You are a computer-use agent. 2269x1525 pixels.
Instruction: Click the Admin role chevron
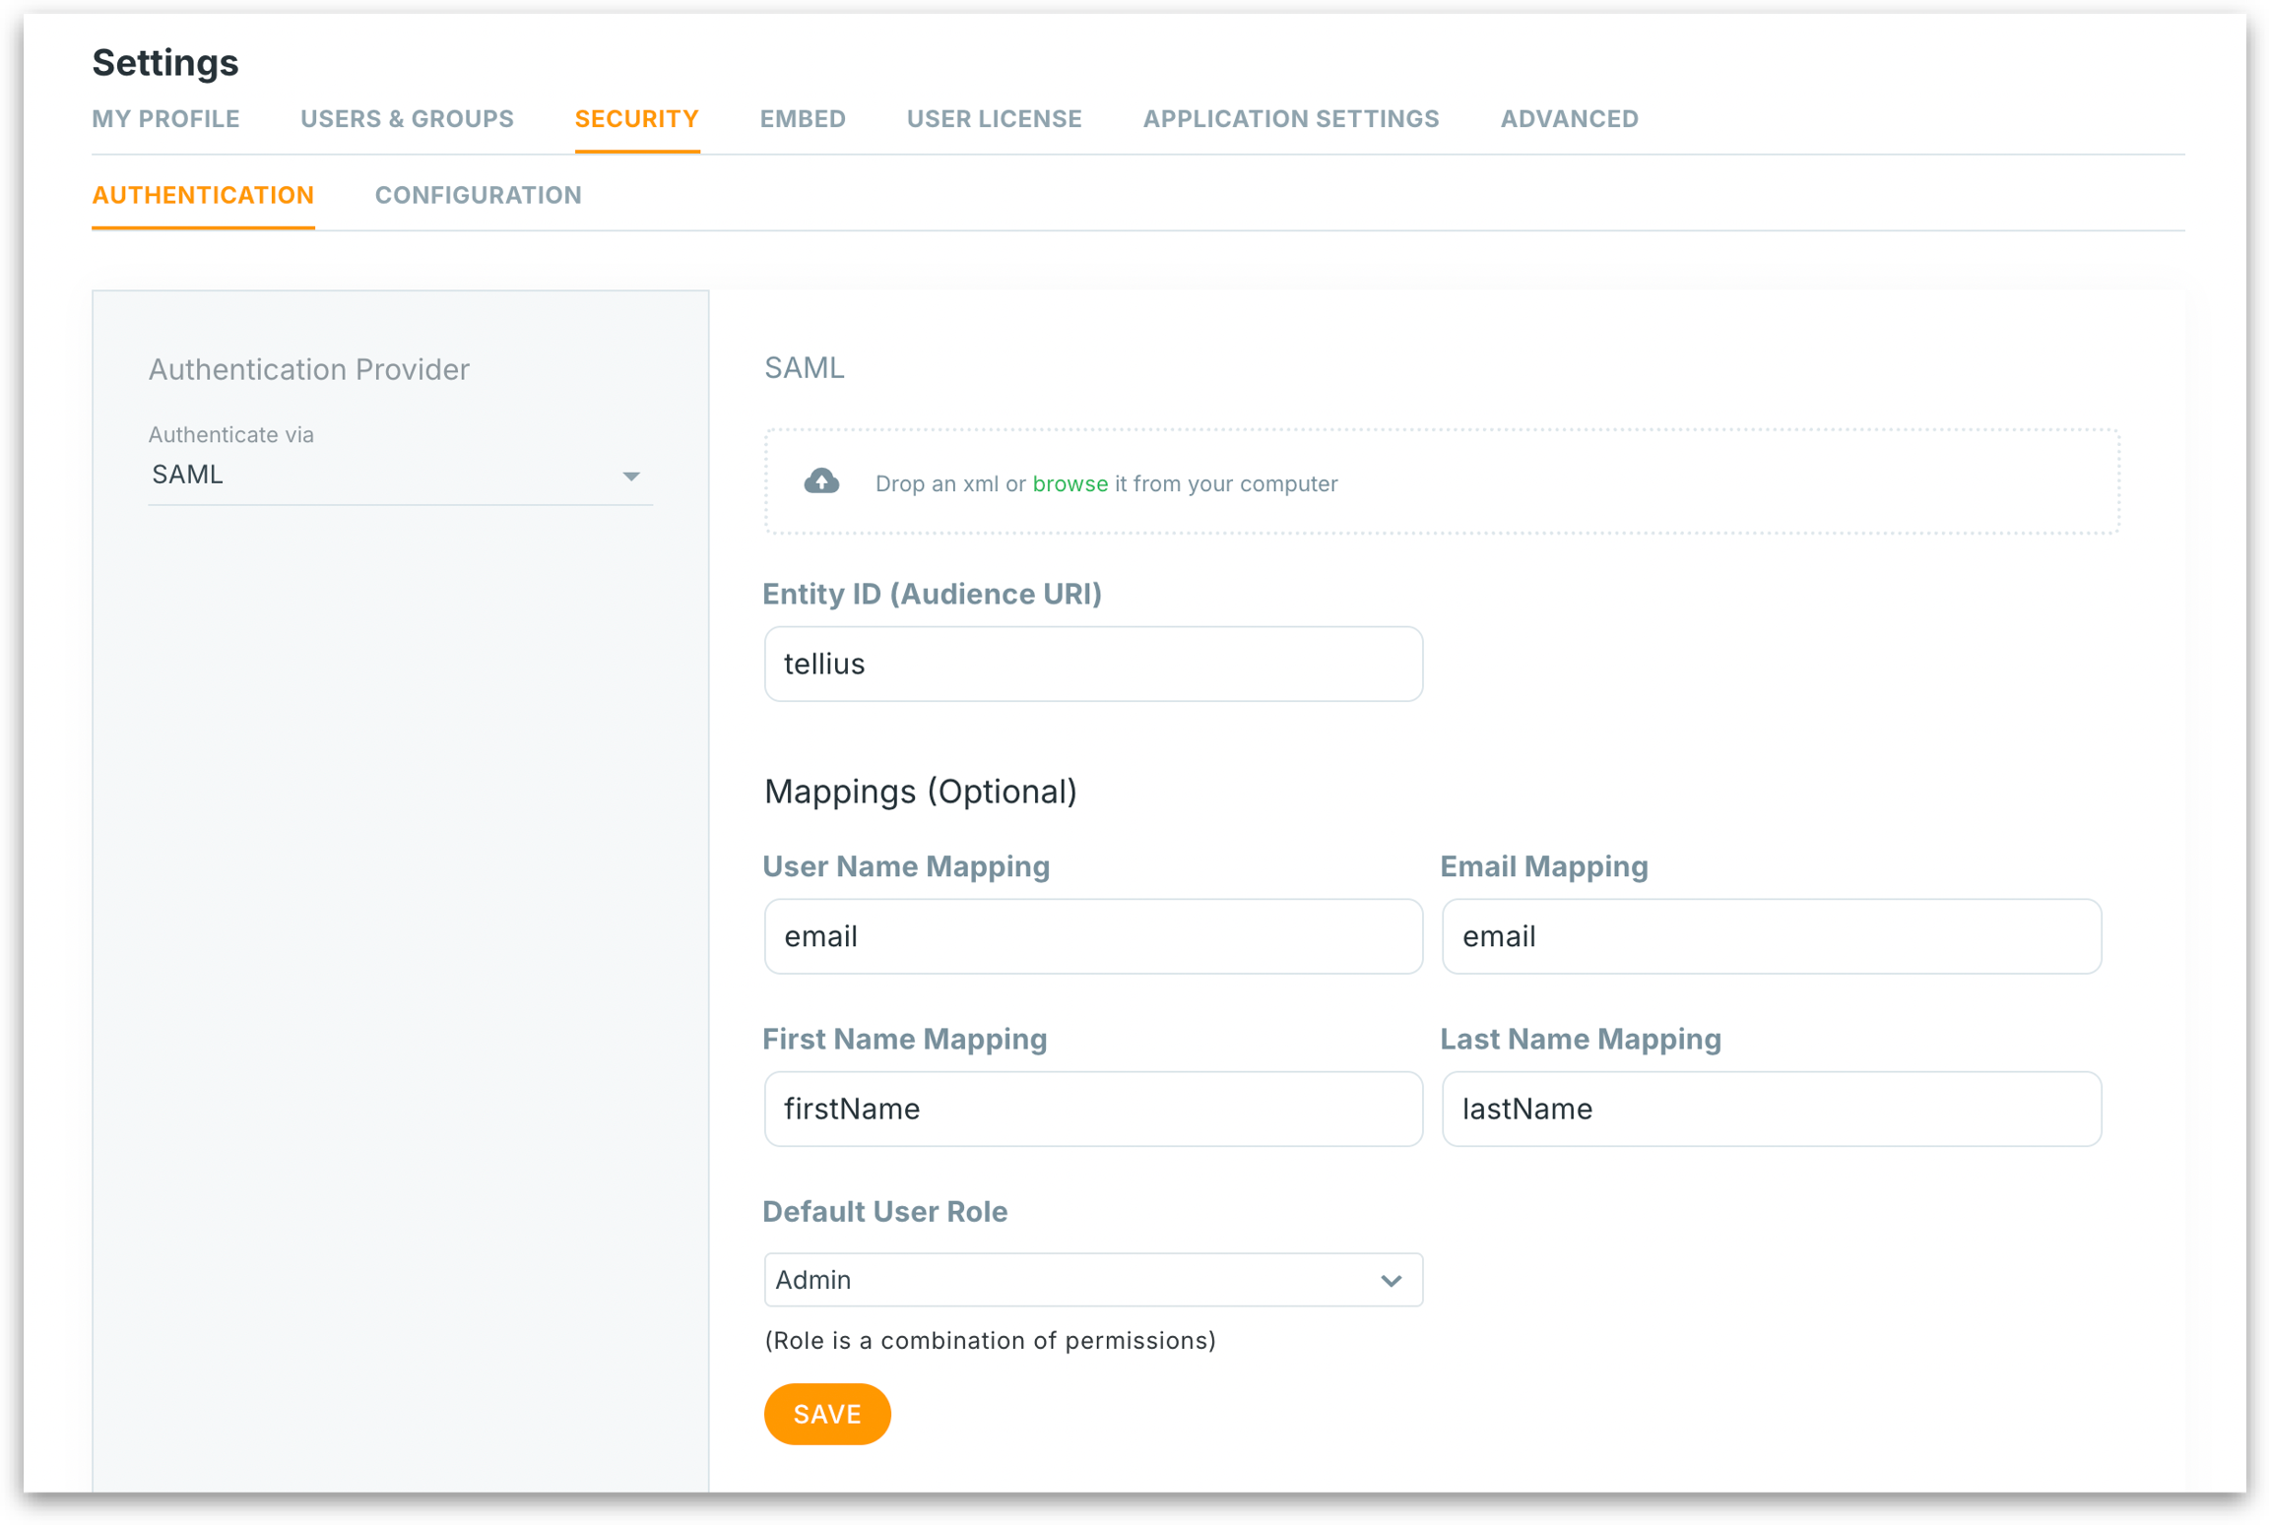1391,1281
